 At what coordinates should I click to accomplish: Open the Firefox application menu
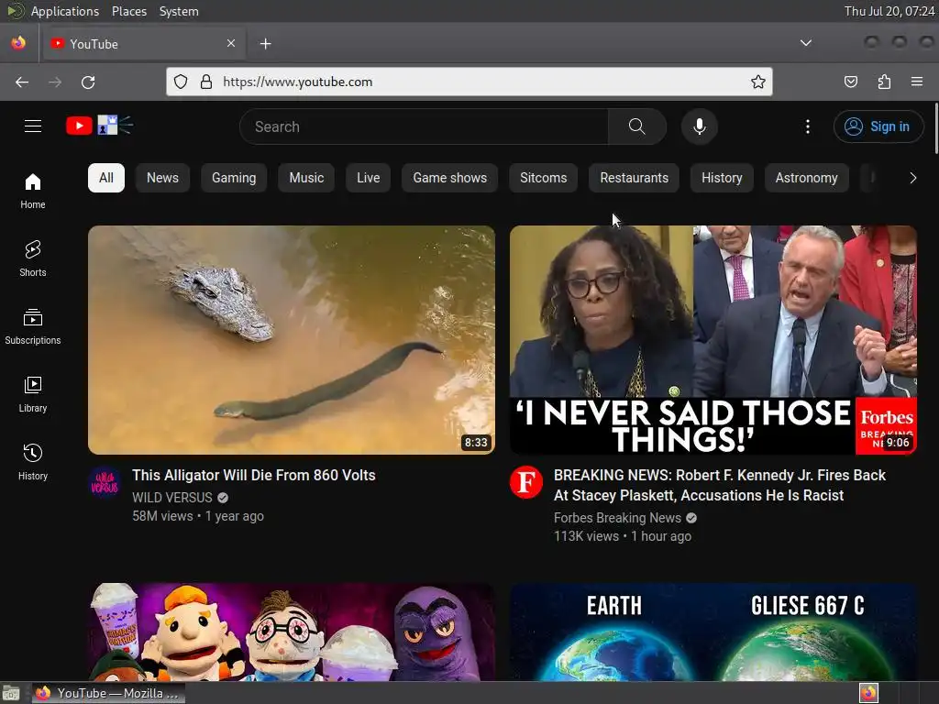click(917, 82)
